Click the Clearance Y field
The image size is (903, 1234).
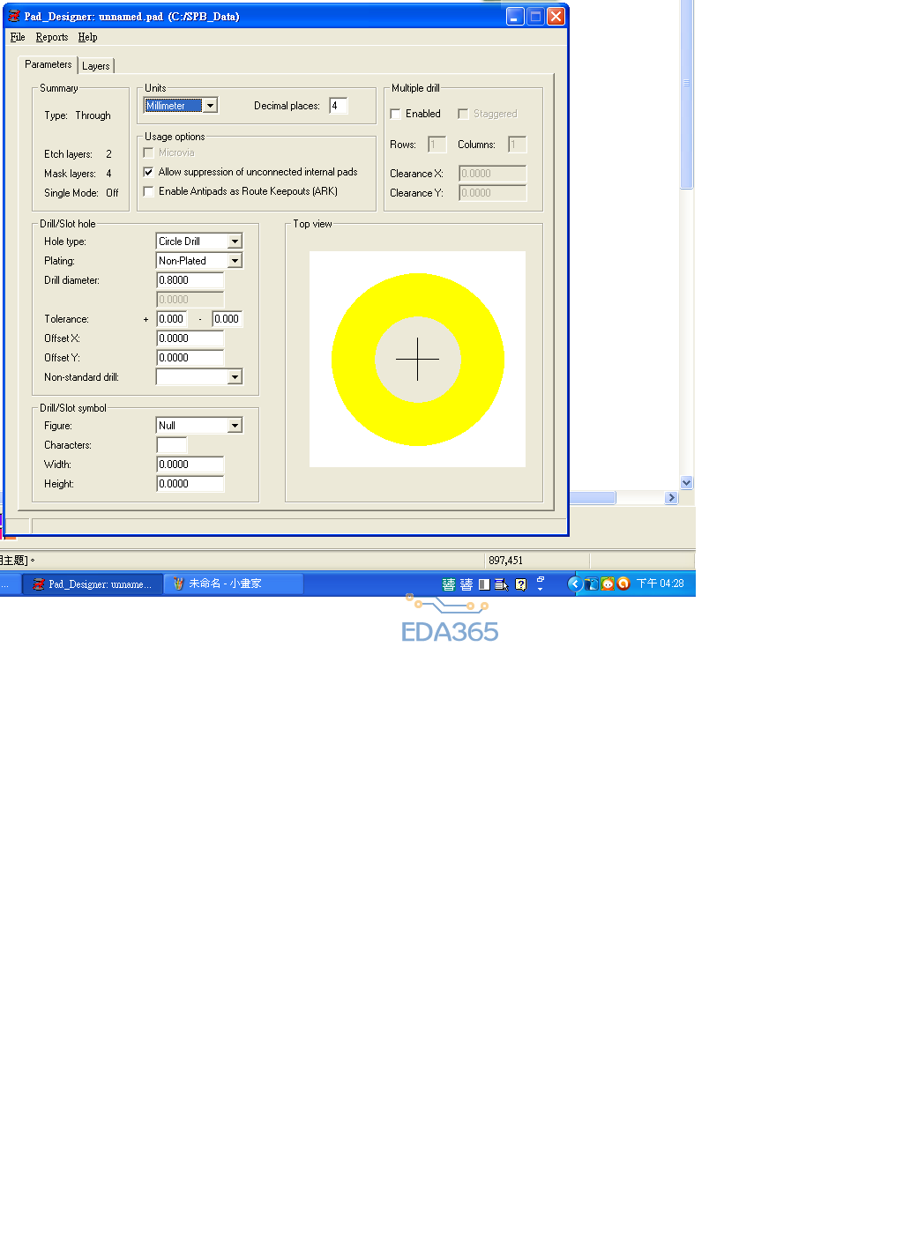coord(493,193)
